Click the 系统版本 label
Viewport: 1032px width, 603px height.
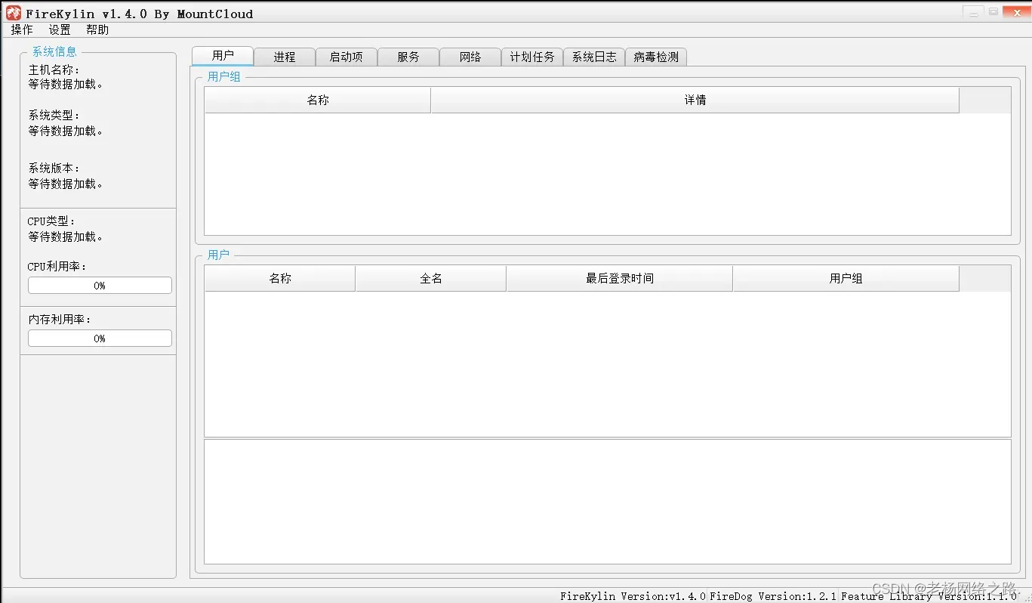[54, 169]
